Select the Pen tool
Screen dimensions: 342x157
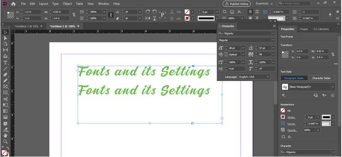tap(5, 75)
